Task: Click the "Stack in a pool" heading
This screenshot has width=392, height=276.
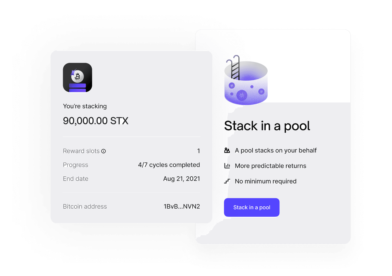Action: 267,126
